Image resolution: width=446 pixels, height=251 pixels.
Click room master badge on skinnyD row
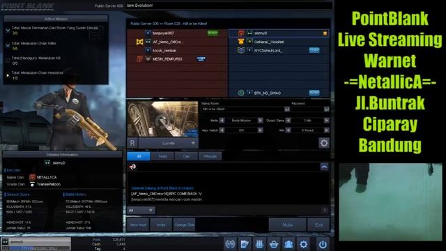point(325,33)
